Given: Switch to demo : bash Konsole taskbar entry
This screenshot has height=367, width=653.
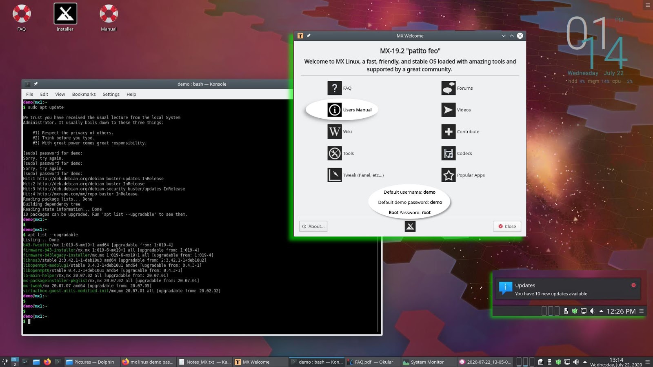Looking at the screenshot, I should point(317,362).
